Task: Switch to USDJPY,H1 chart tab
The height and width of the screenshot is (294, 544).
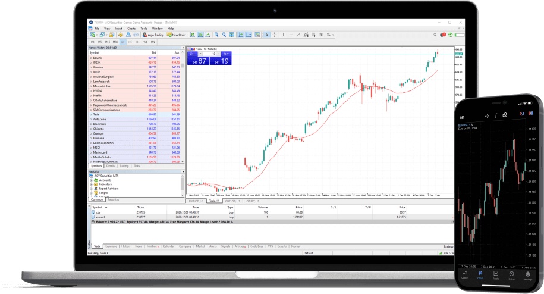Action: pyautogui.click(x=252, y=201)
